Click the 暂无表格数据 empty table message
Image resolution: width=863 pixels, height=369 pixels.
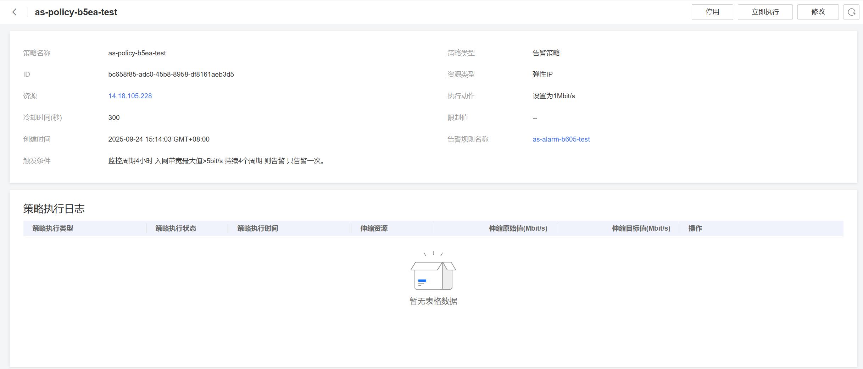coord(433,301)
